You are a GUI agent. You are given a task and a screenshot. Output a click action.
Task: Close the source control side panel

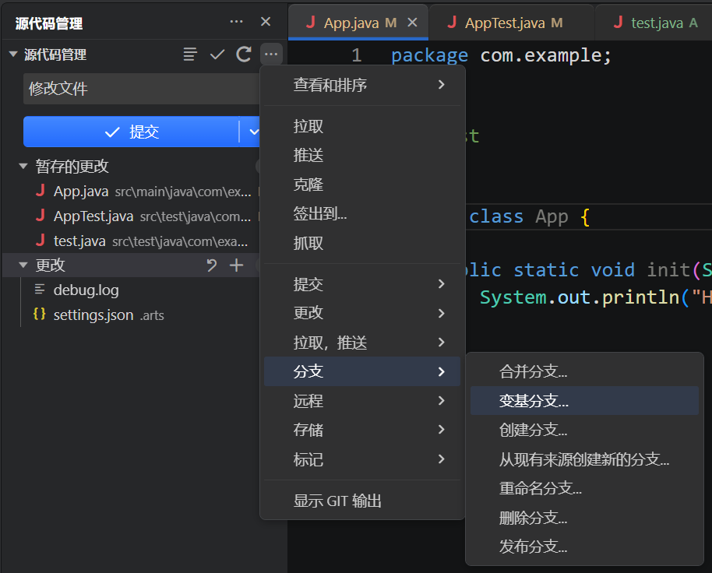(x=266, y=22)
